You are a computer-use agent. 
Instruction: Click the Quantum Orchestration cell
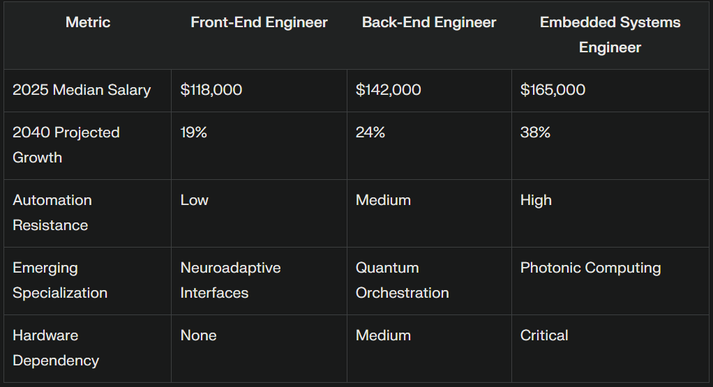[x=403, y=280]
